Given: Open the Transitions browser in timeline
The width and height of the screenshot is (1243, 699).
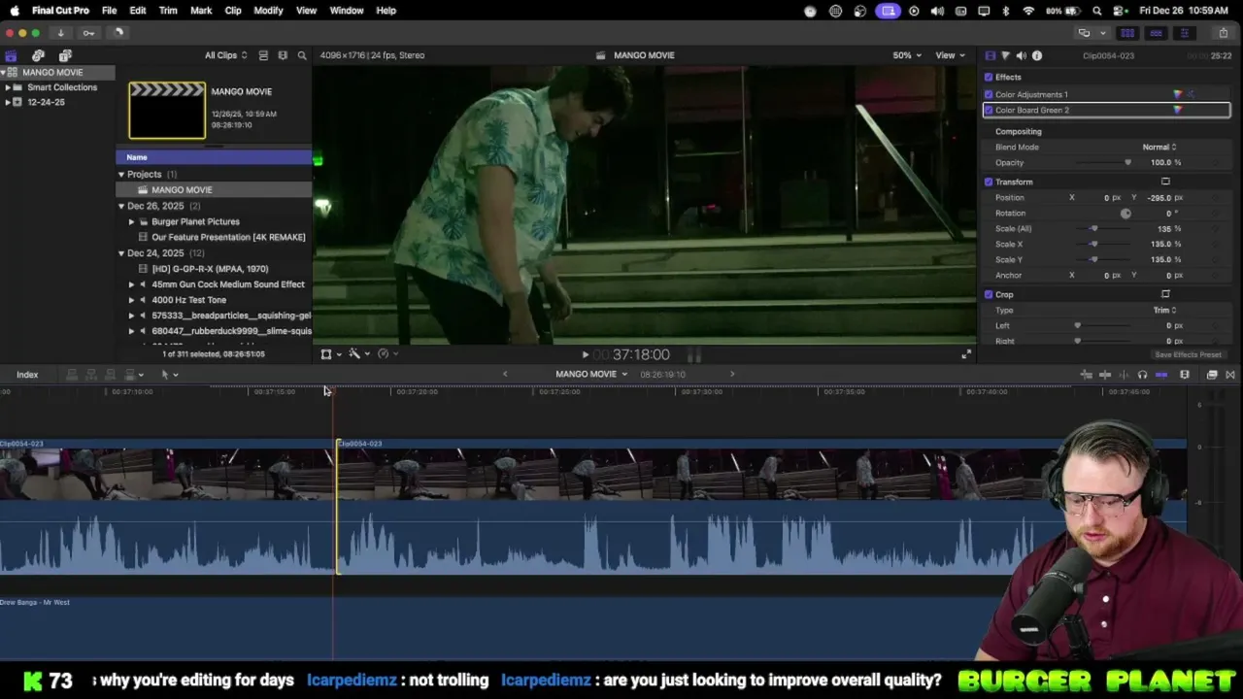Looking at the screenshot, I should pos(1230,375).
